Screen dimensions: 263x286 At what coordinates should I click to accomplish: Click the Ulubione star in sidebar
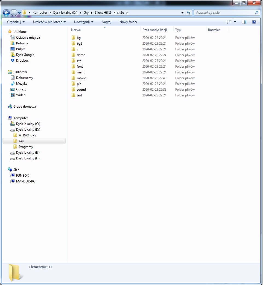10,32
